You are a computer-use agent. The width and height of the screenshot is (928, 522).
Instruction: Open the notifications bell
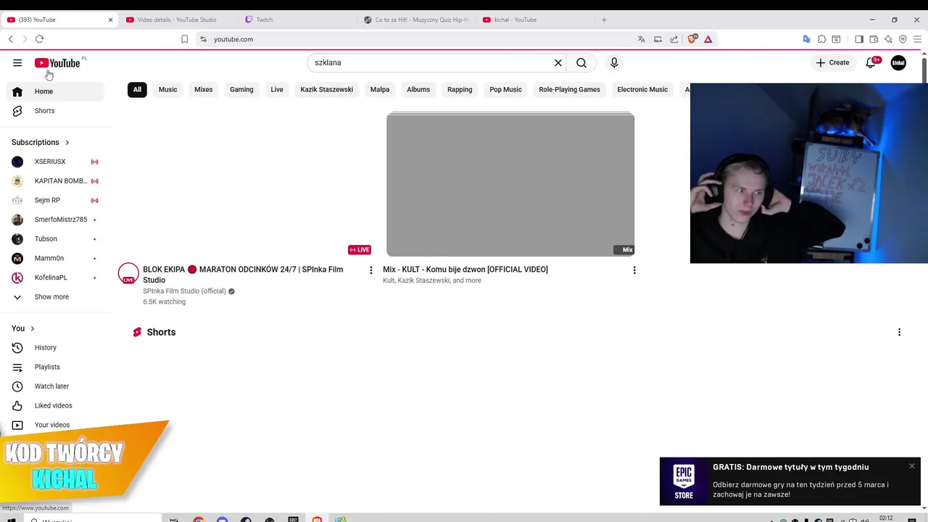click(x=872, y=63)
